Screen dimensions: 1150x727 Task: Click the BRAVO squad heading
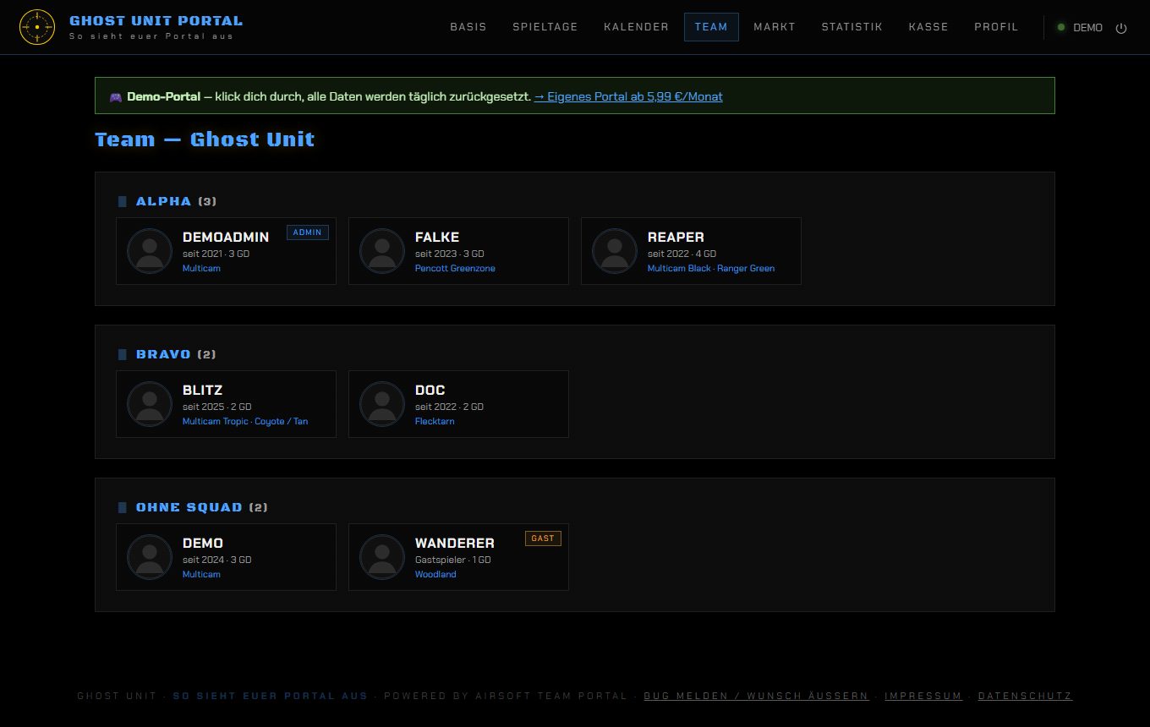(x=164, y=354)
